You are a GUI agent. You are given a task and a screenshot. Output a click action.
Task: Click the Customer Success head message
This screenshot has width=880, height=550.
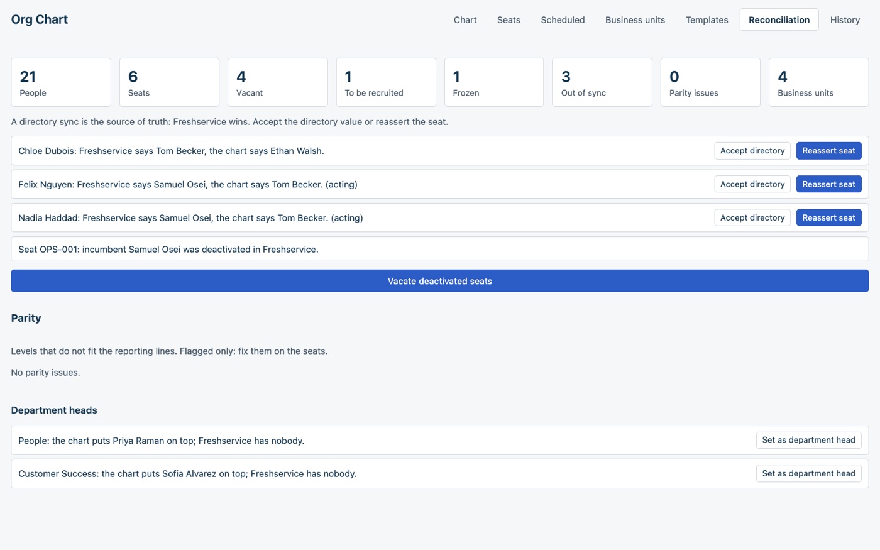tap(187, 474)
